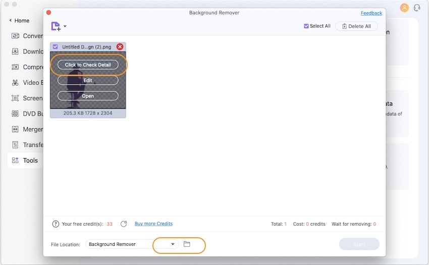Viewport: 429px width, 265px height.
Task: Select Compressor in the sidebar
Action: coord(27,67)
